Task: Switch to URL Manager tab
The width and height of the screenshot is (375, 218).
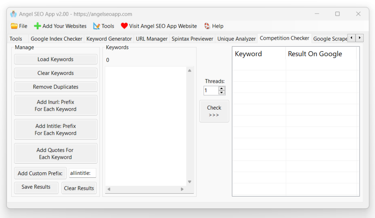Action: click(152, 39)
